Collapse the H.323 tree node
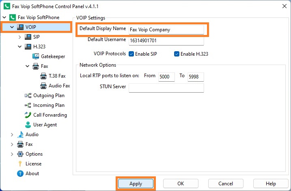 (19, 46)
